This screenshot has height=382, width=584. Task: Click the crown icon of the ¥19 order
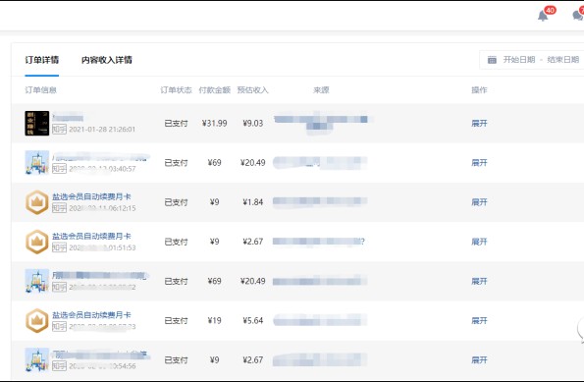tap(37, 320)
